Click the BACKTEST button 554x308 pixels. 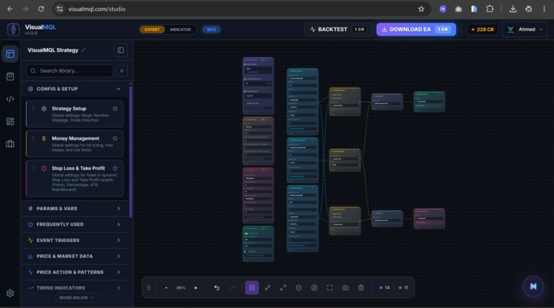(x=338, y=30)
